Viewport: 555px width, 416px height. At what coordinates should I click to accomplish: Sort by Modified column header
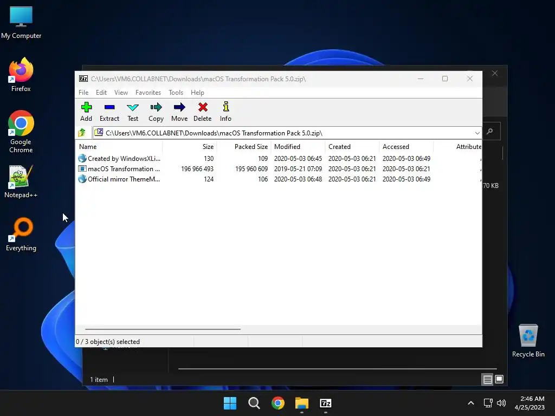[x=298, y=146]
